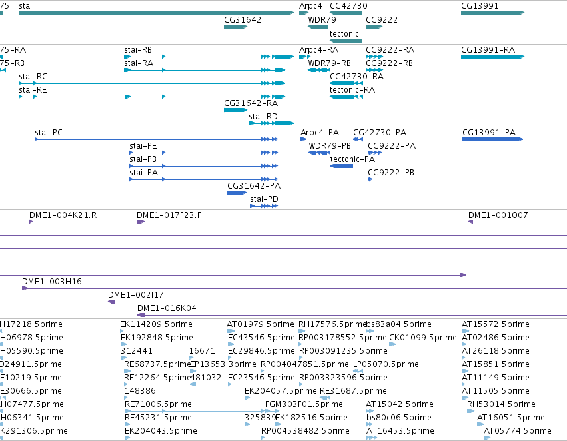The height and width of the screenshot is (441, 567).
Task: Select transcript stai-RB
Action: (x=209, y=57)
